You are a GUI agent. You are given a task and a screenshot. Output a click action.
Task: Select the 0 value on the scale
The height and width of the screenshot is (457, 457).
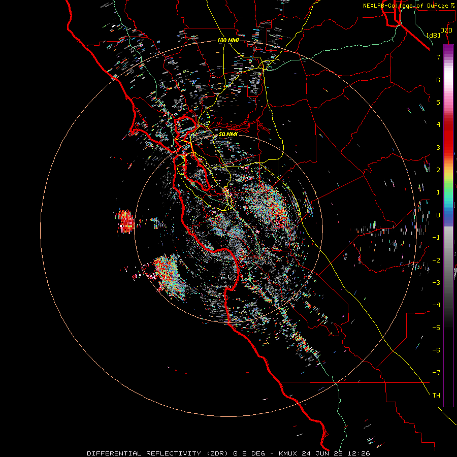[438, 215]
